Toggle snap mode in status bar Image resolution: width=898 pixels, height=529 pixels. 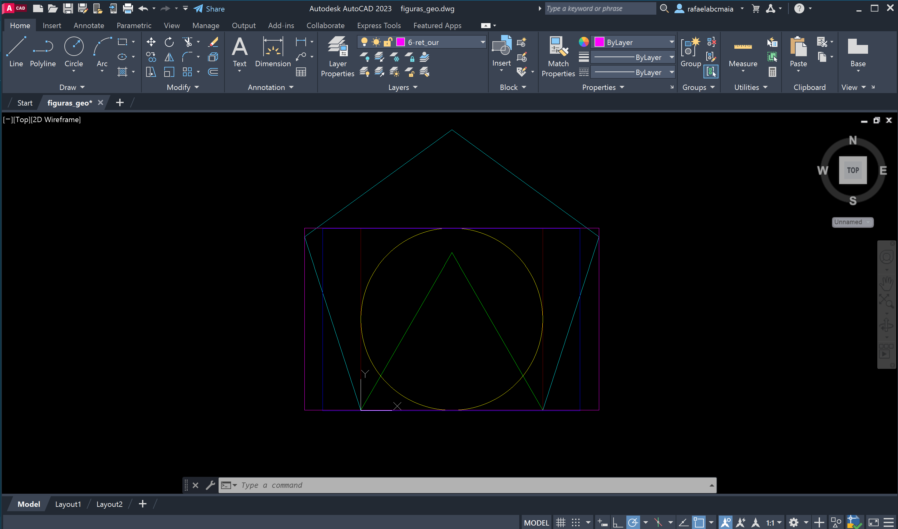575,522
